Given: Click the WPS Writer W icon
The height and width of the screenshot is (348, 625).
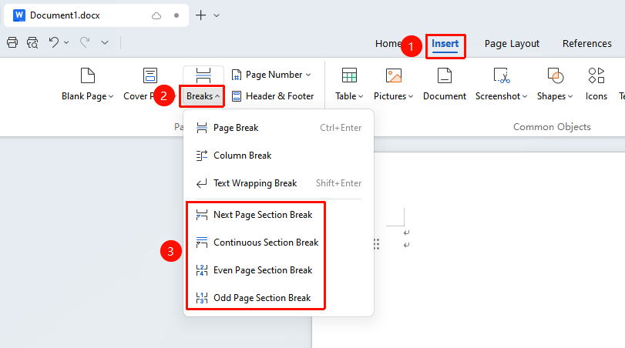Looking at the screenshot, I should click(18, 15).
